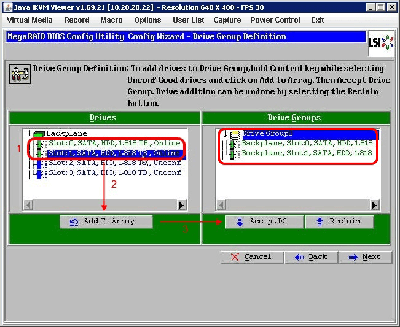Click the blue drive icon for Slot 3

pos(39,173)
